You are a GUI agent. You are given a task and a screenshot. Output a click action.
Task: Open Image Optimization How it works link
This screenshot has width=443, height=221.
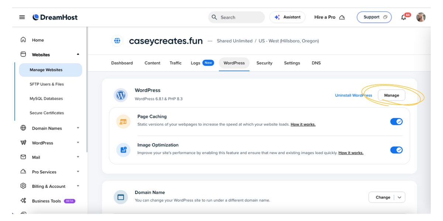click(x=351, y=153)
